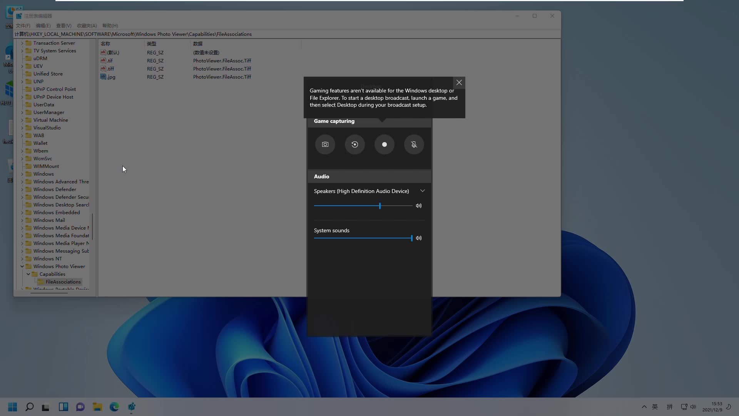Image resolution: width=739 pixels, height=416 pixels.
Task: Start recording with the record button
Action: 385,144
